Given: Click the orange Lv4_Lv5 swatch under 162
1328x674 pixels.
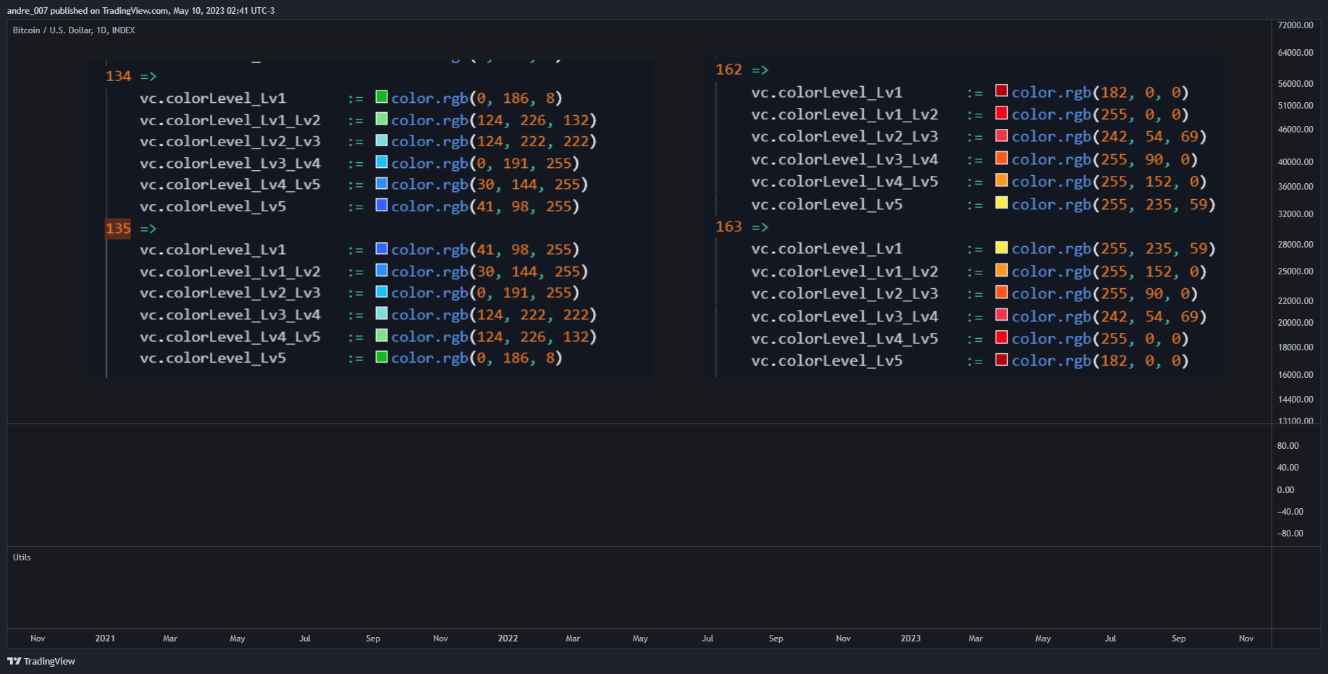Looking at the screenshot, I should (1001, 180).
